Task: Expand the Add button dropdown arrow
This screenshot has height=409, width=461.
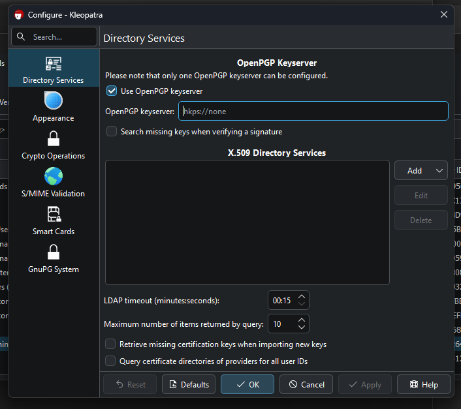Action: (x=439, y=171)
